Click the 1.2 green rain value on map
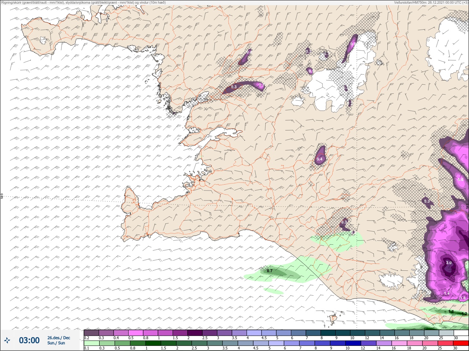This screenshot has width=469, height=351. pos(464,314)
